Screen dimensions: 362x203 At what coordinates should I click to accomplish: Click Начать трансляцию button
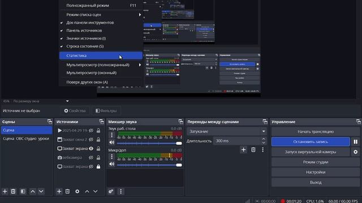[316, 131]
